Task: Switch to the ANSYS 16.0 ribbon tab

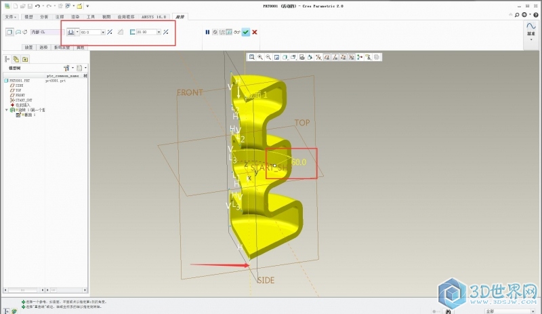Action: coord(154,17)
